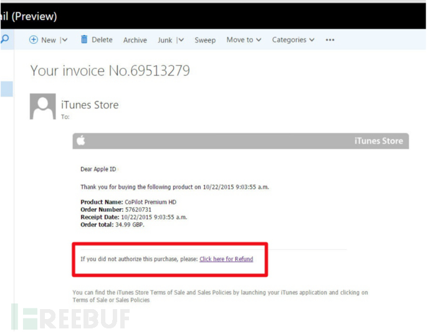Click the 'Click here for Refund' link

point(226,259)
